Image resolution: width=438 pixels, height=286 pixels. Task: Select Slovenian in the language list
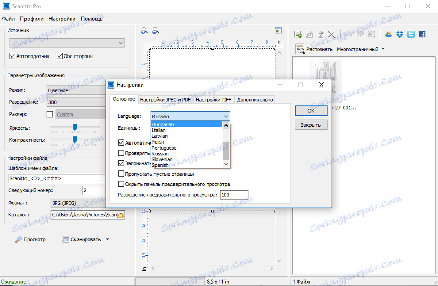click(x=187, y=159)
